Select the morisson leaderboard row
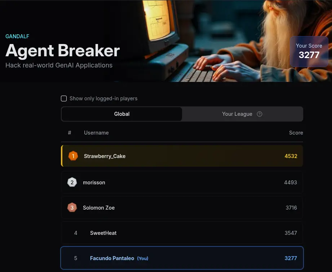 [182, 182]
